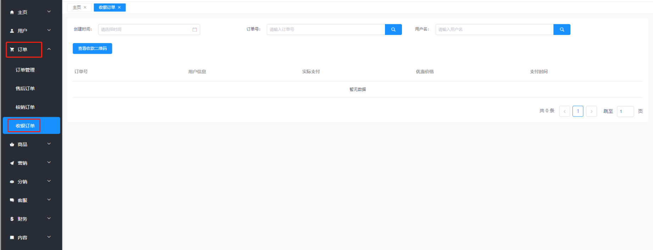653x250 pixels.
Task: Open 售后订单 in the sidebar
Action: point(25,89)
